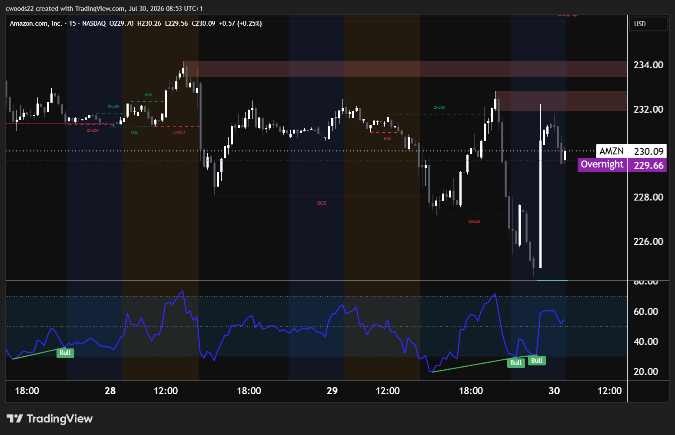Screen dimensions: 675x435
Task: Click the tall white candle before the 30th
Action: tap(540, 186)
